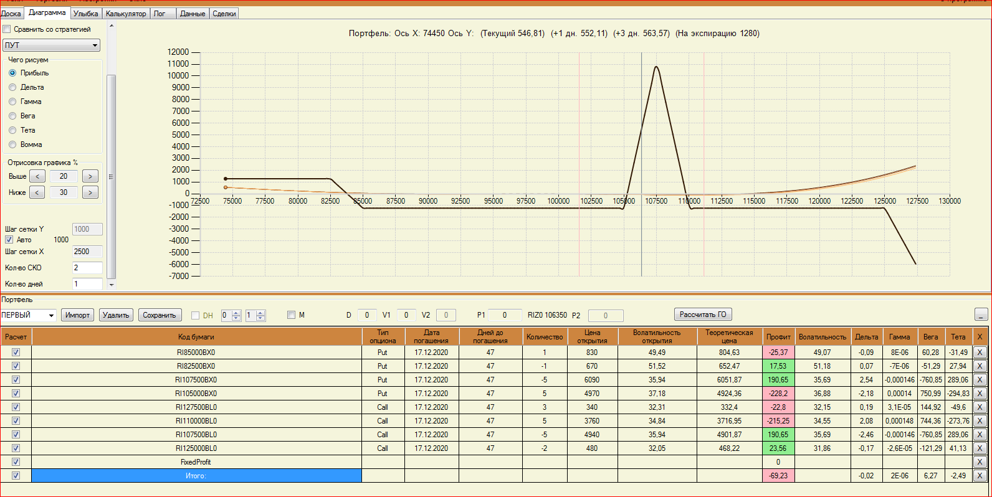Image resolution: width=992 pixels, height=497 pixels.
Task: Uncheck the Авто grid step checkbox
Action: [9, 240]
